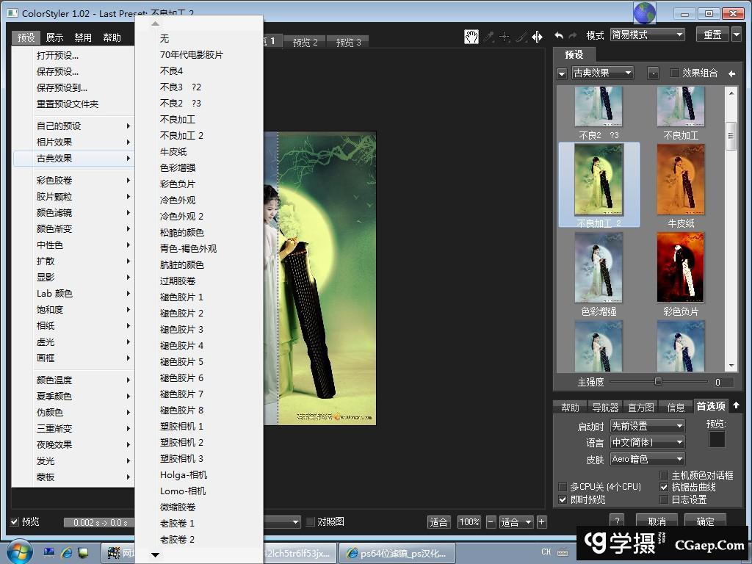Choose 牛皮纸 from the 古典效果 submenu
The width and height of the screenshot is (752, 564).
pyautogui.click(x=175, y=151)
